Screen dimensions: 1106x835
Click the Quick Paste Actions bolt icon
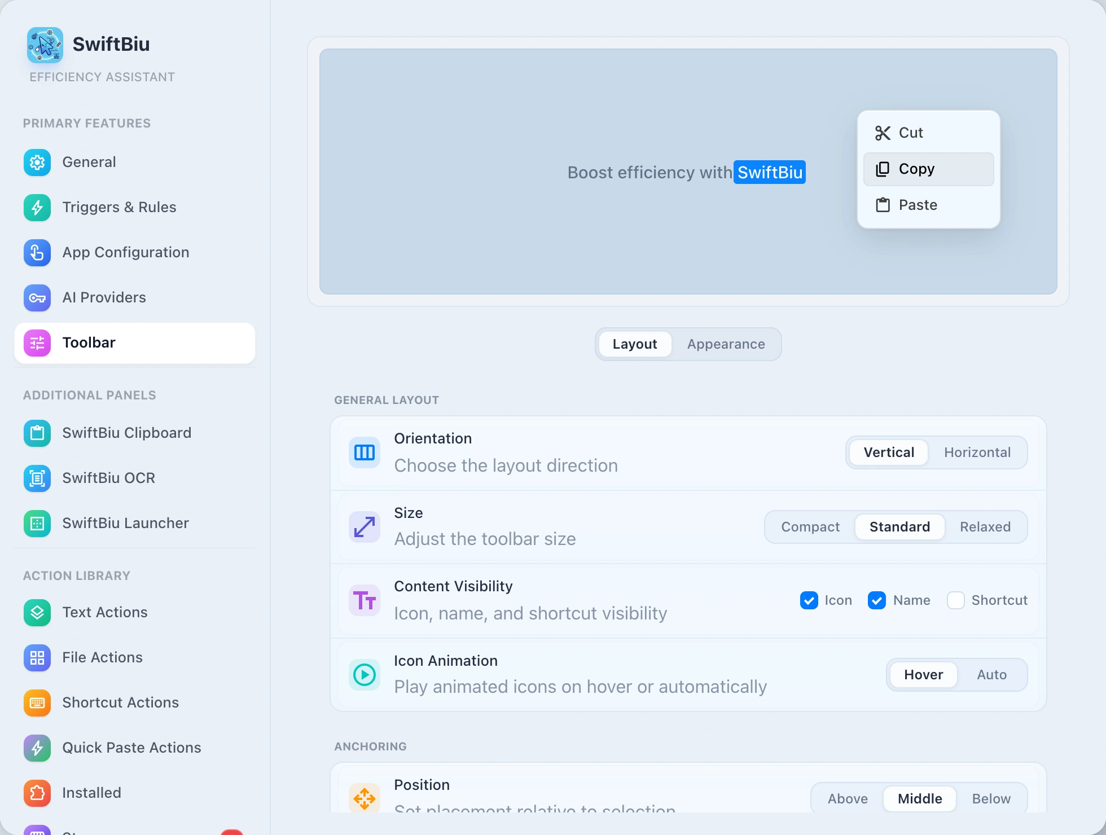pos(37,748)
